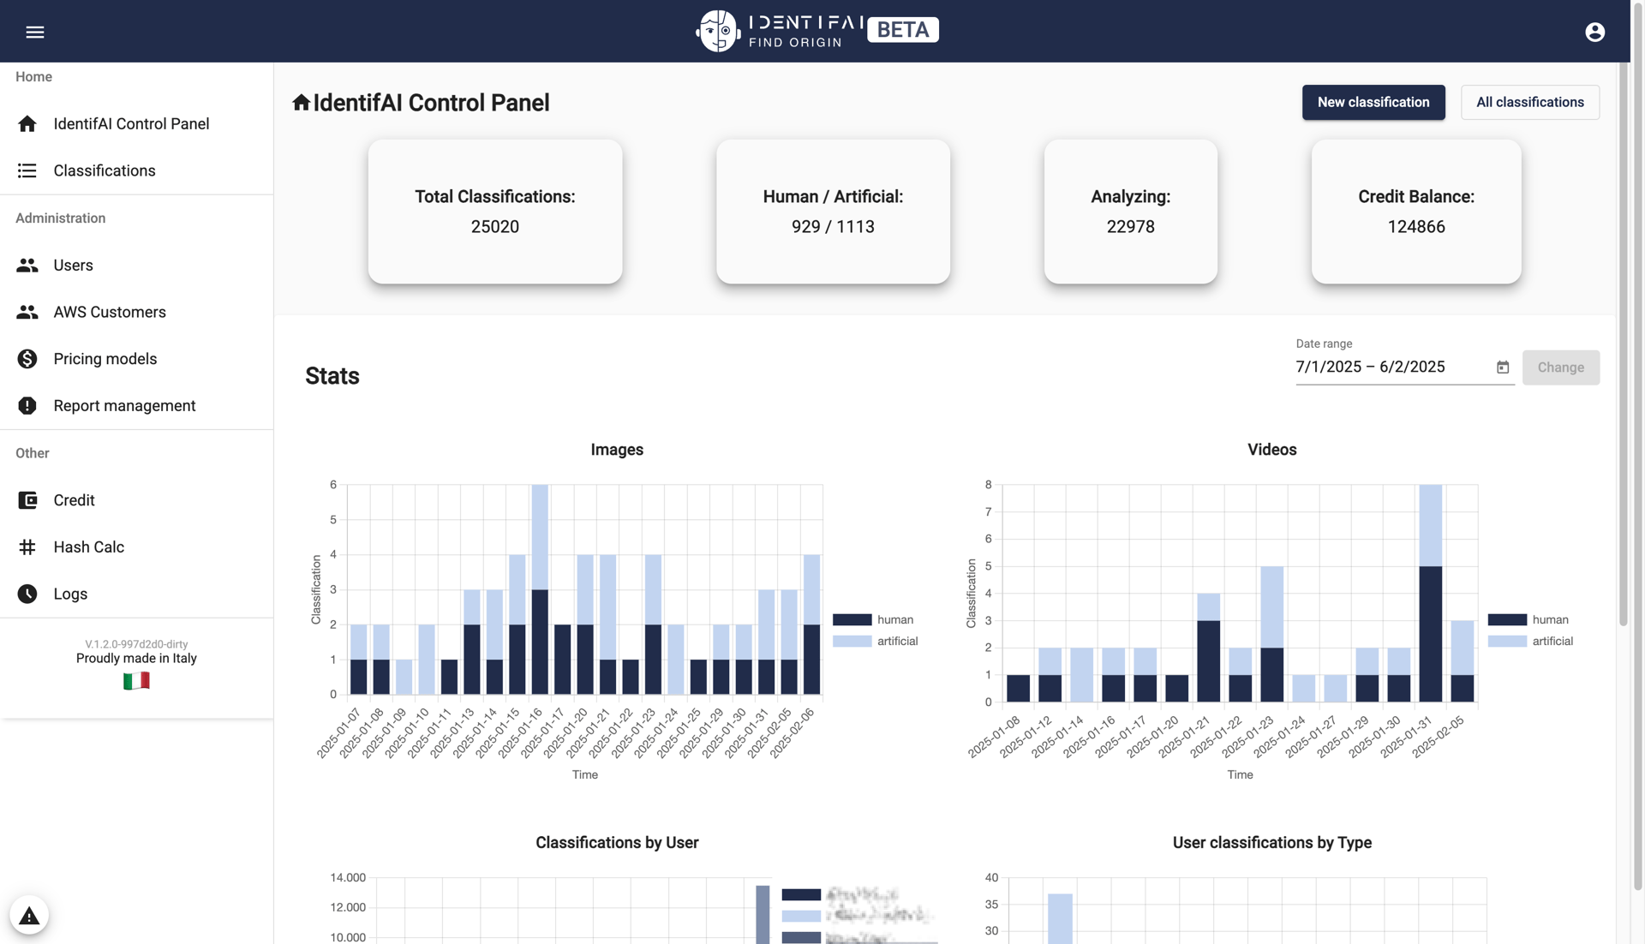Click the date range input field
The image size is (1645, 944).
(x=1388, y=367)
